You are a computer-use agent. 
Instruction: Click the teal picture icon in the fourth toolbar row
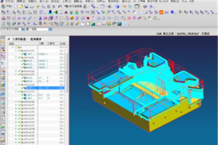120,24
